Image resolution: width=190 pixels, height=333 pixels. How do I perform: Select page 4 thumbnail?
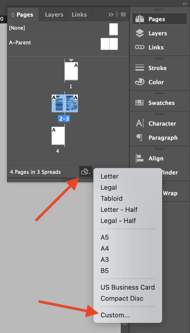click(x=58, y=136)
